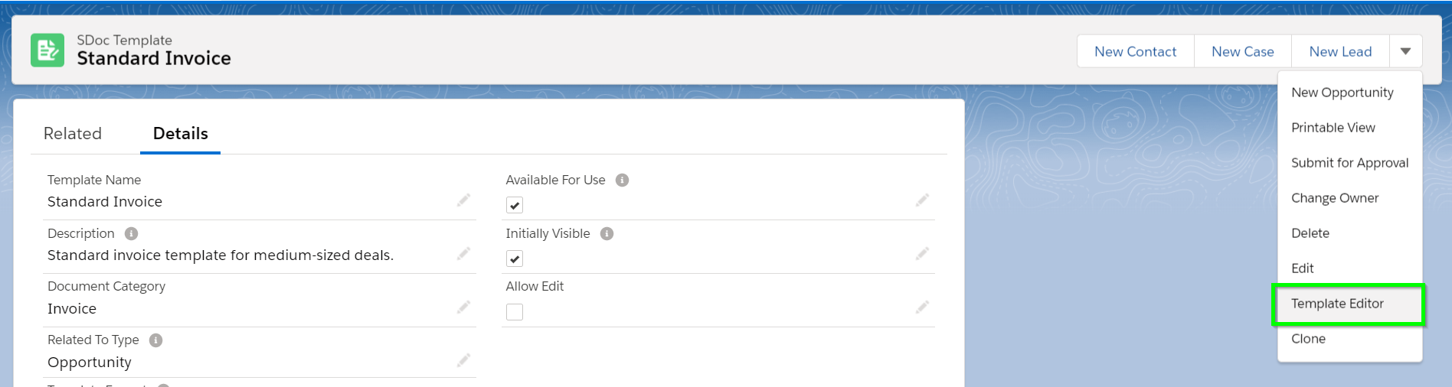Switch to the Related tab

(73, 133)
